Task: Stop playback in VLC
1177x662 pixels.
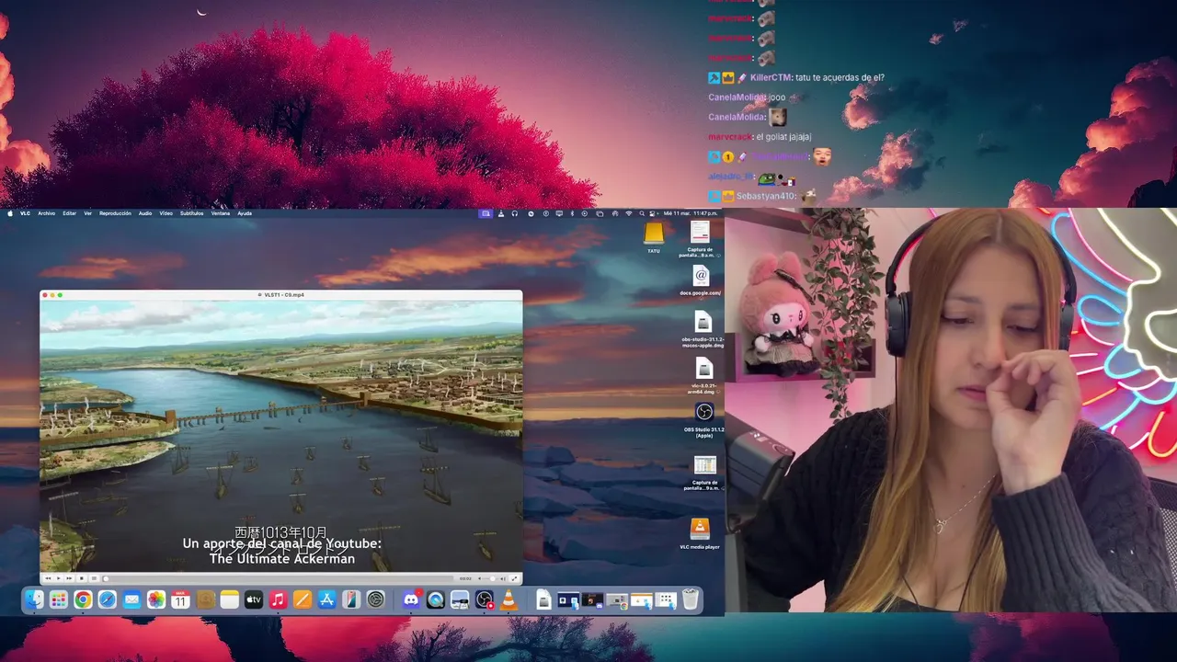Action: coord(82,578)
